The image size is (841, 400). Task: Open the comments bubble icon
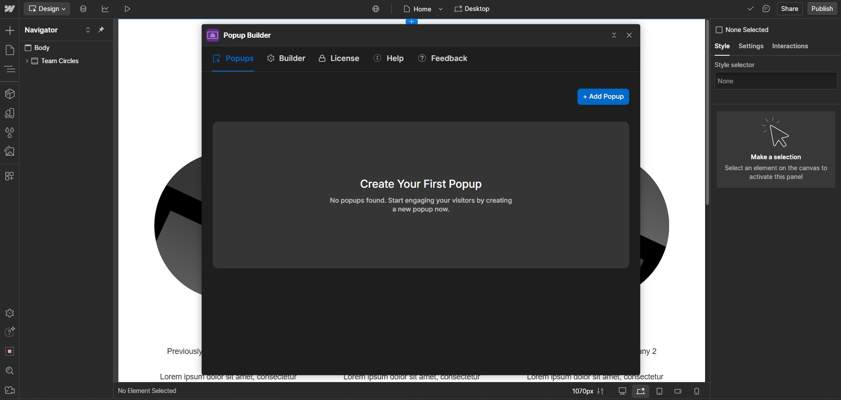pyautogui.click(x=766, y=9)
